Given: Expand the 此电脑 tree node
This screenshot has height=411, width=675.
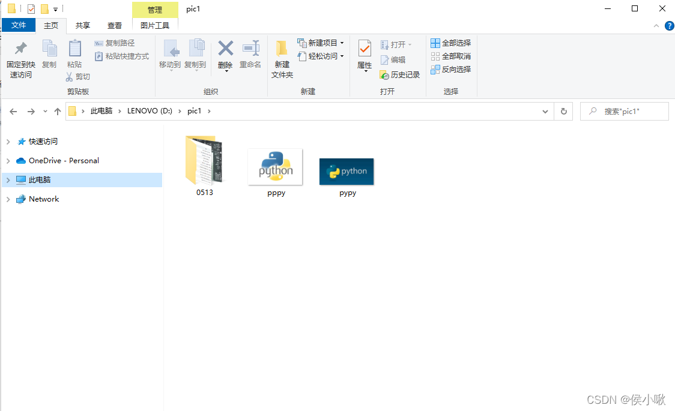Looking at the screenshot, I should point(8,179).
